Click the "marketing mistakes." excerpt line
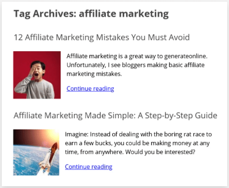This screenshot has height=188, width=229. [x=94, y=74]
